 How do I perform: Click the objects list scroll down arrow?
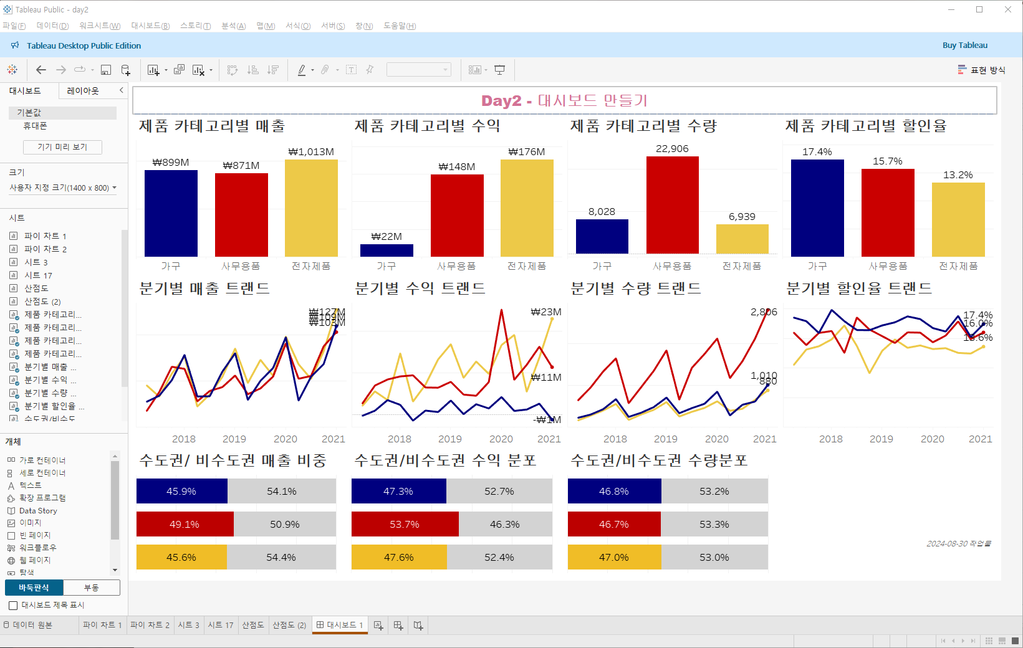115,570
